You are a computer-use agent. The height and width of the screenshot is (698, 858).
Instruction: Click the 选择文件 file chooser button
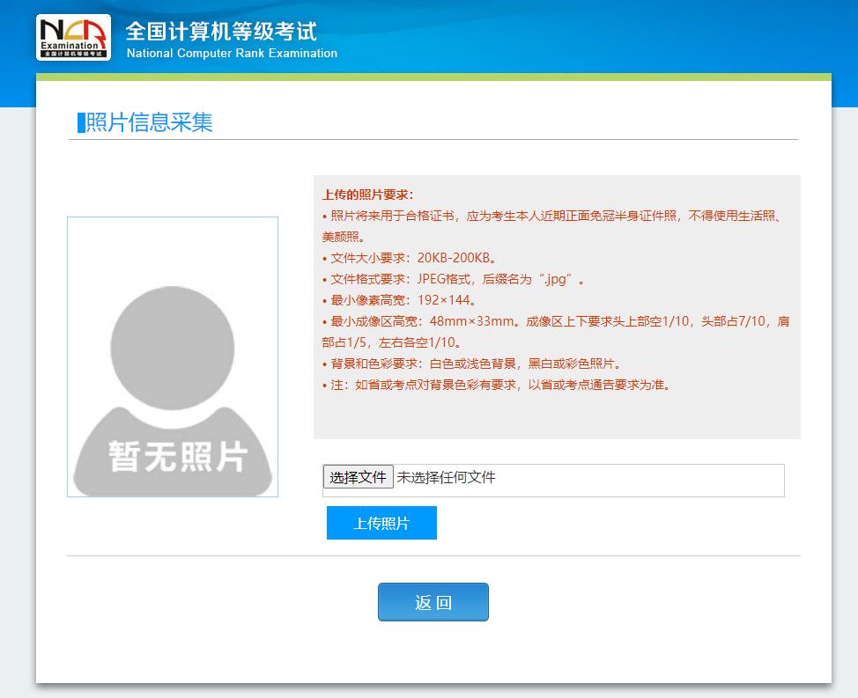tap(358, 477)
